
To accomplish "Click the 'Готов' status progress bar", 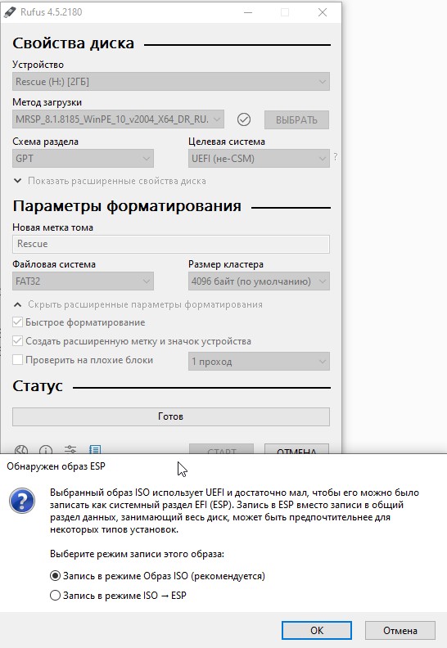I will tap(171, 416).
